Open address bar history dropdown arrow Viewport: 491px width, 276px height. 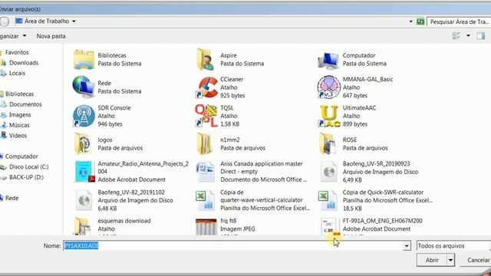pyautogui.click(x=411, y=21)
